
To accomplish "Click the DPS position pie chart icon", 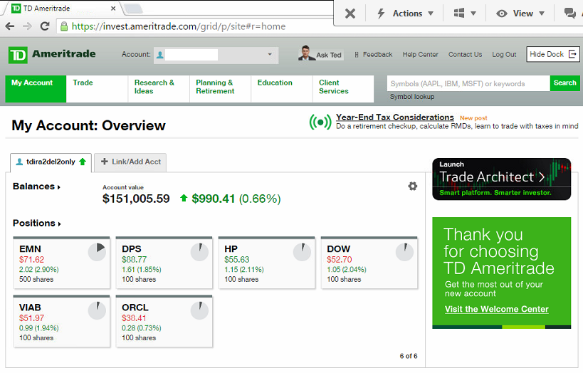I will click(x=199, y=252).
